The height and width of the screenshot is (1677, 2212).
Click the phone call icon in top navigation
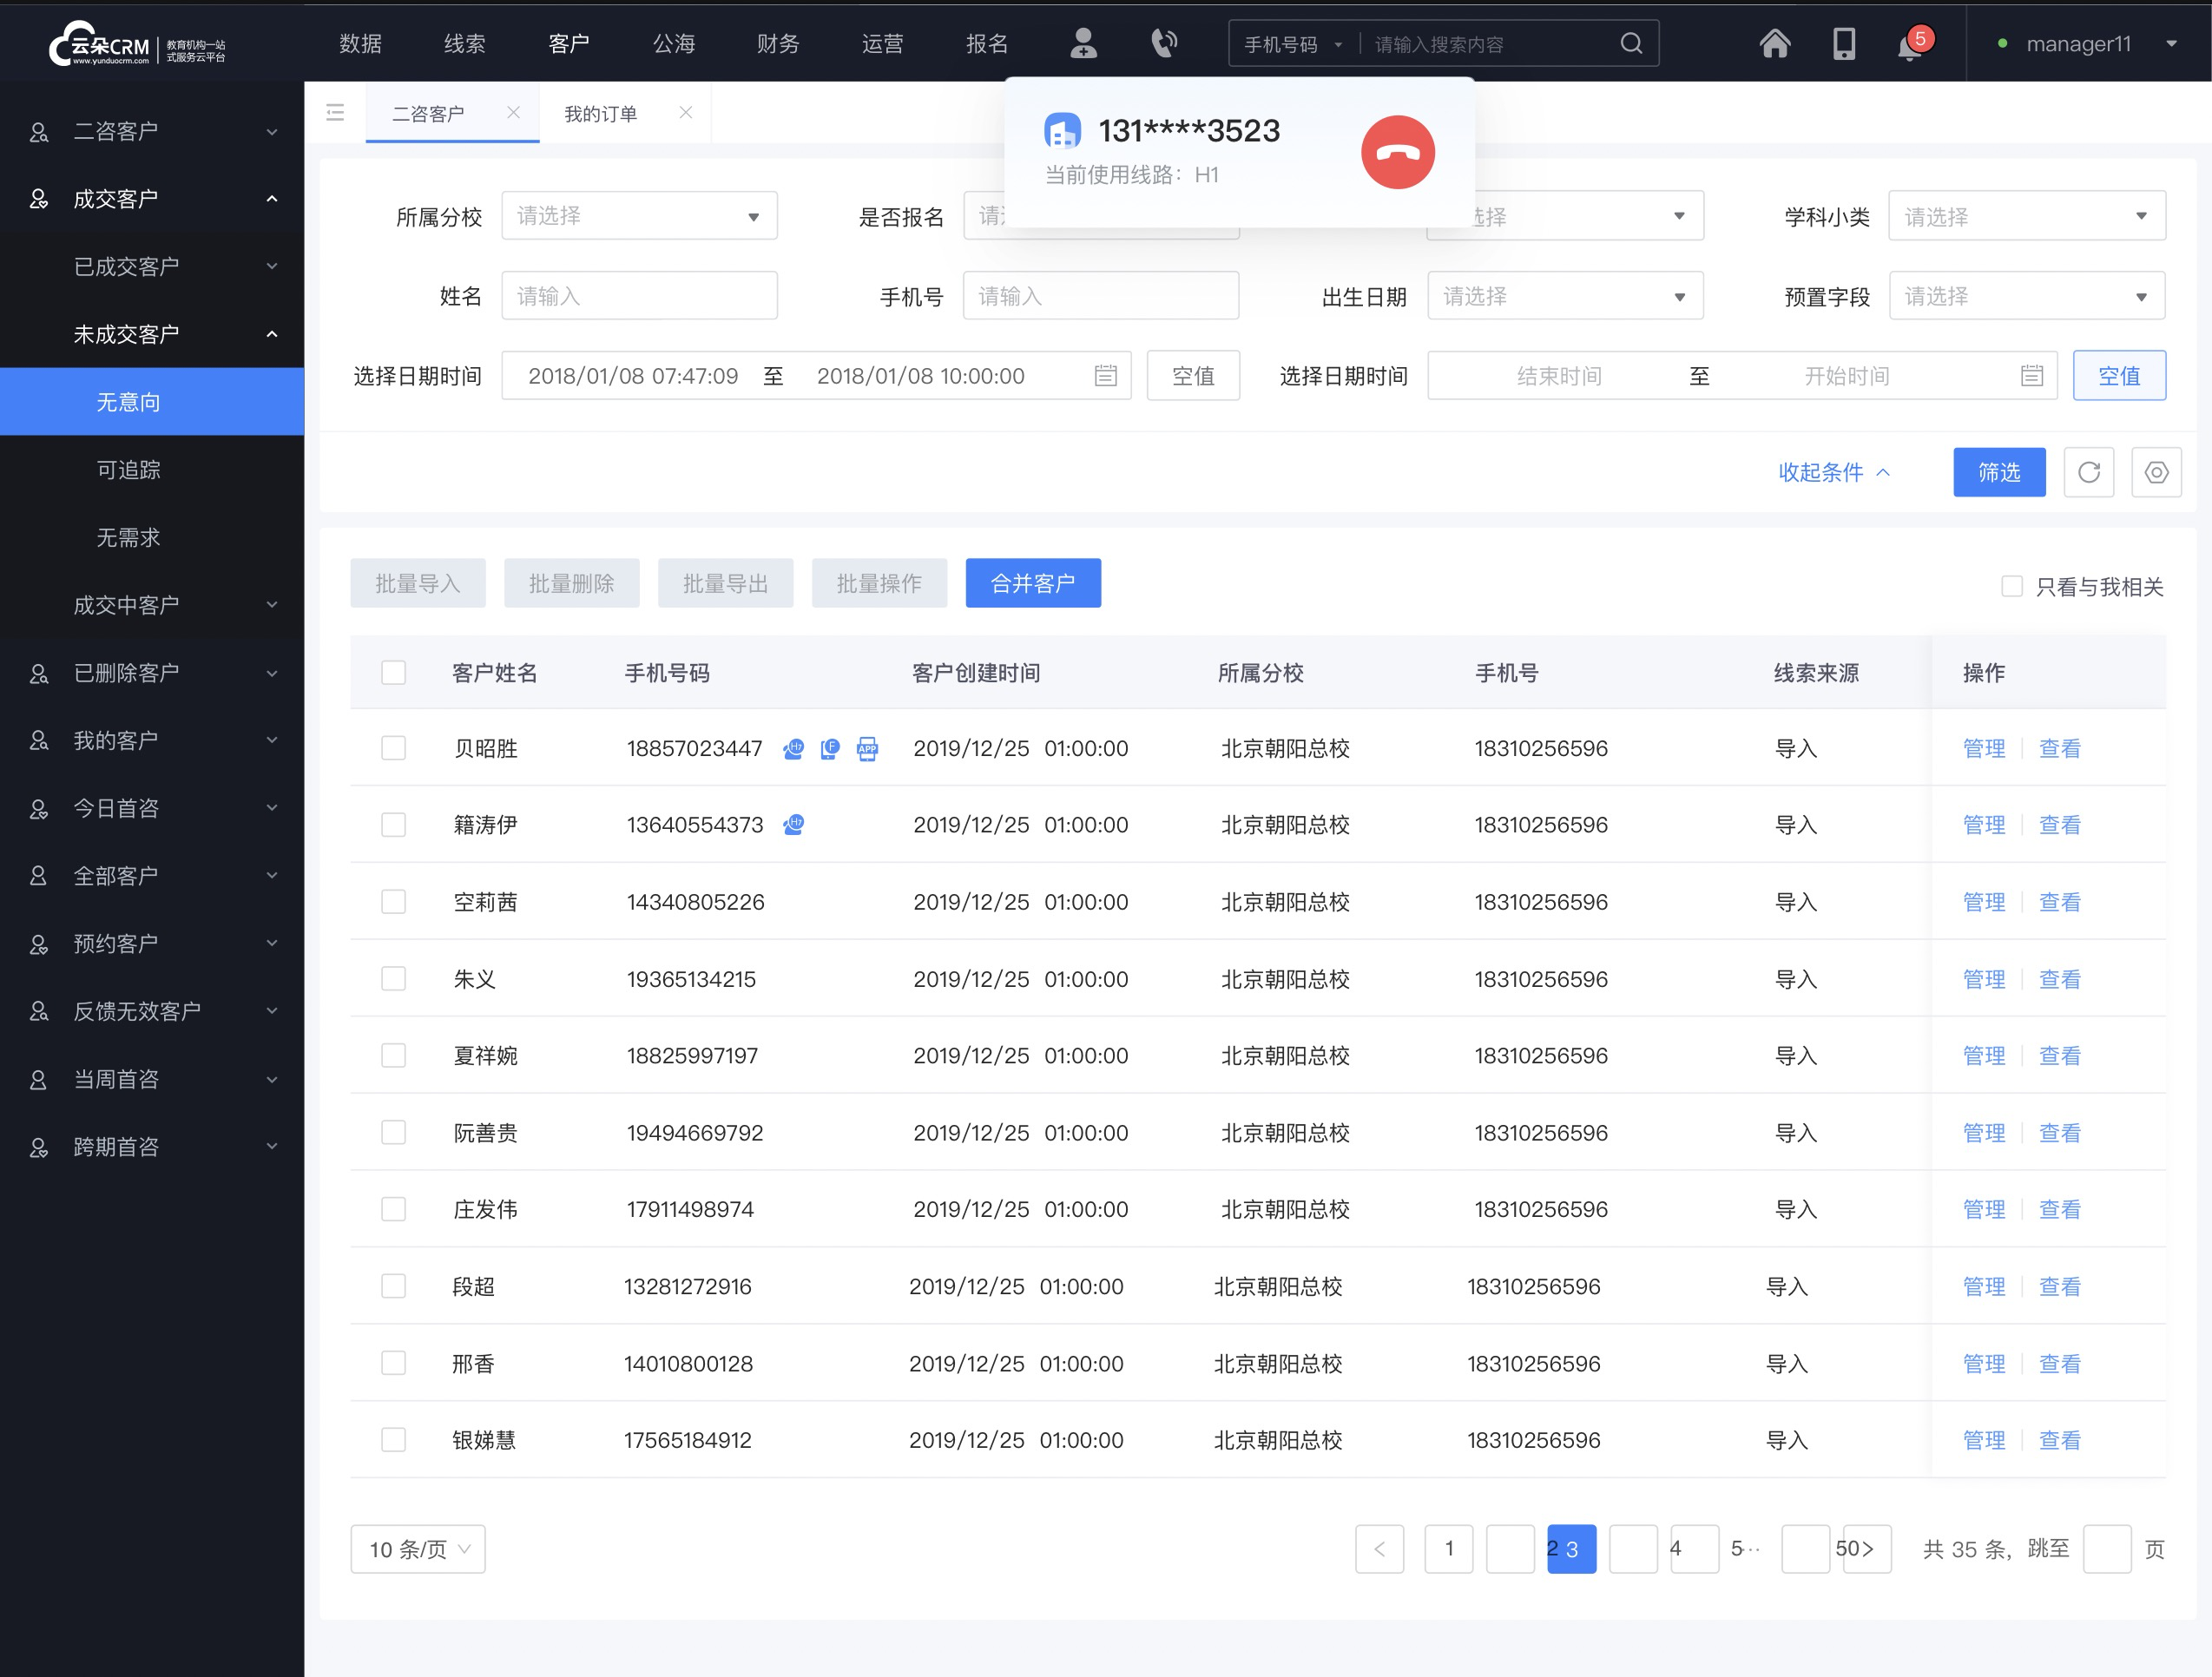point(1162,44)
